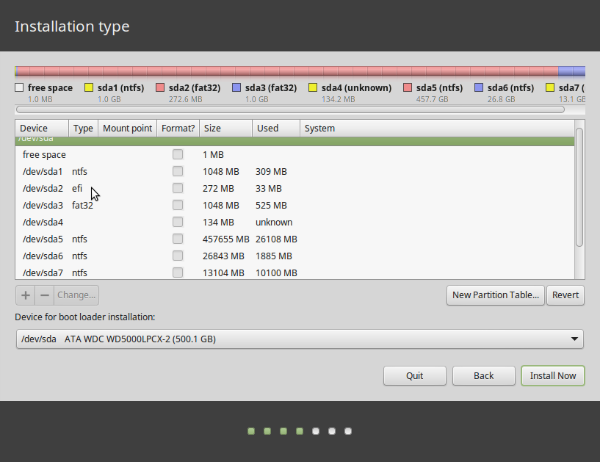Select the sda1 (ntfs) legend color square
600x462 pixels.
pos(90,87)
